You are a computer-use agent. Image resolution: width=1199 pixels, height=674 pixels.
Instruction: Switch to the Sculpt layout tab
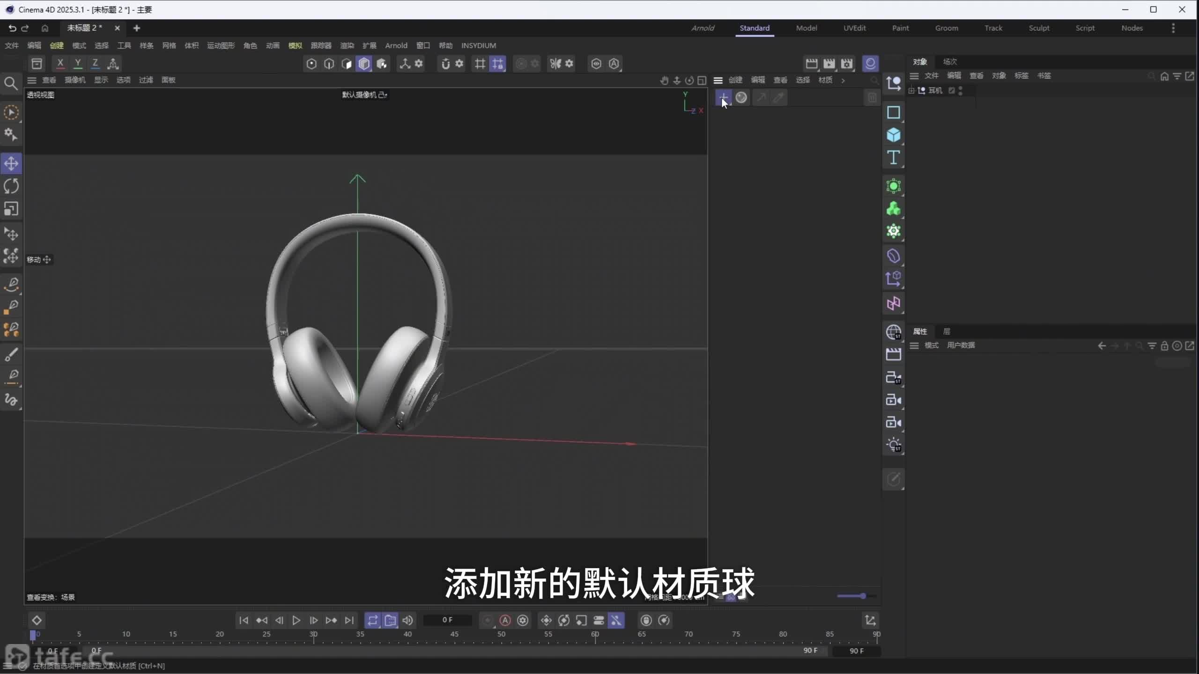1039,28
